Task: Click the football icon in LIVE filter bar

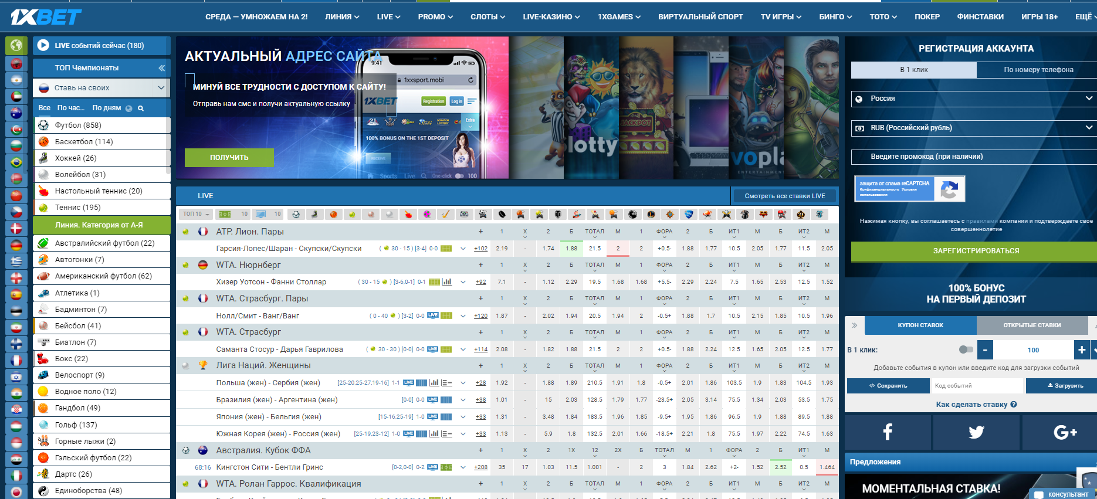Action: [296, 214]
